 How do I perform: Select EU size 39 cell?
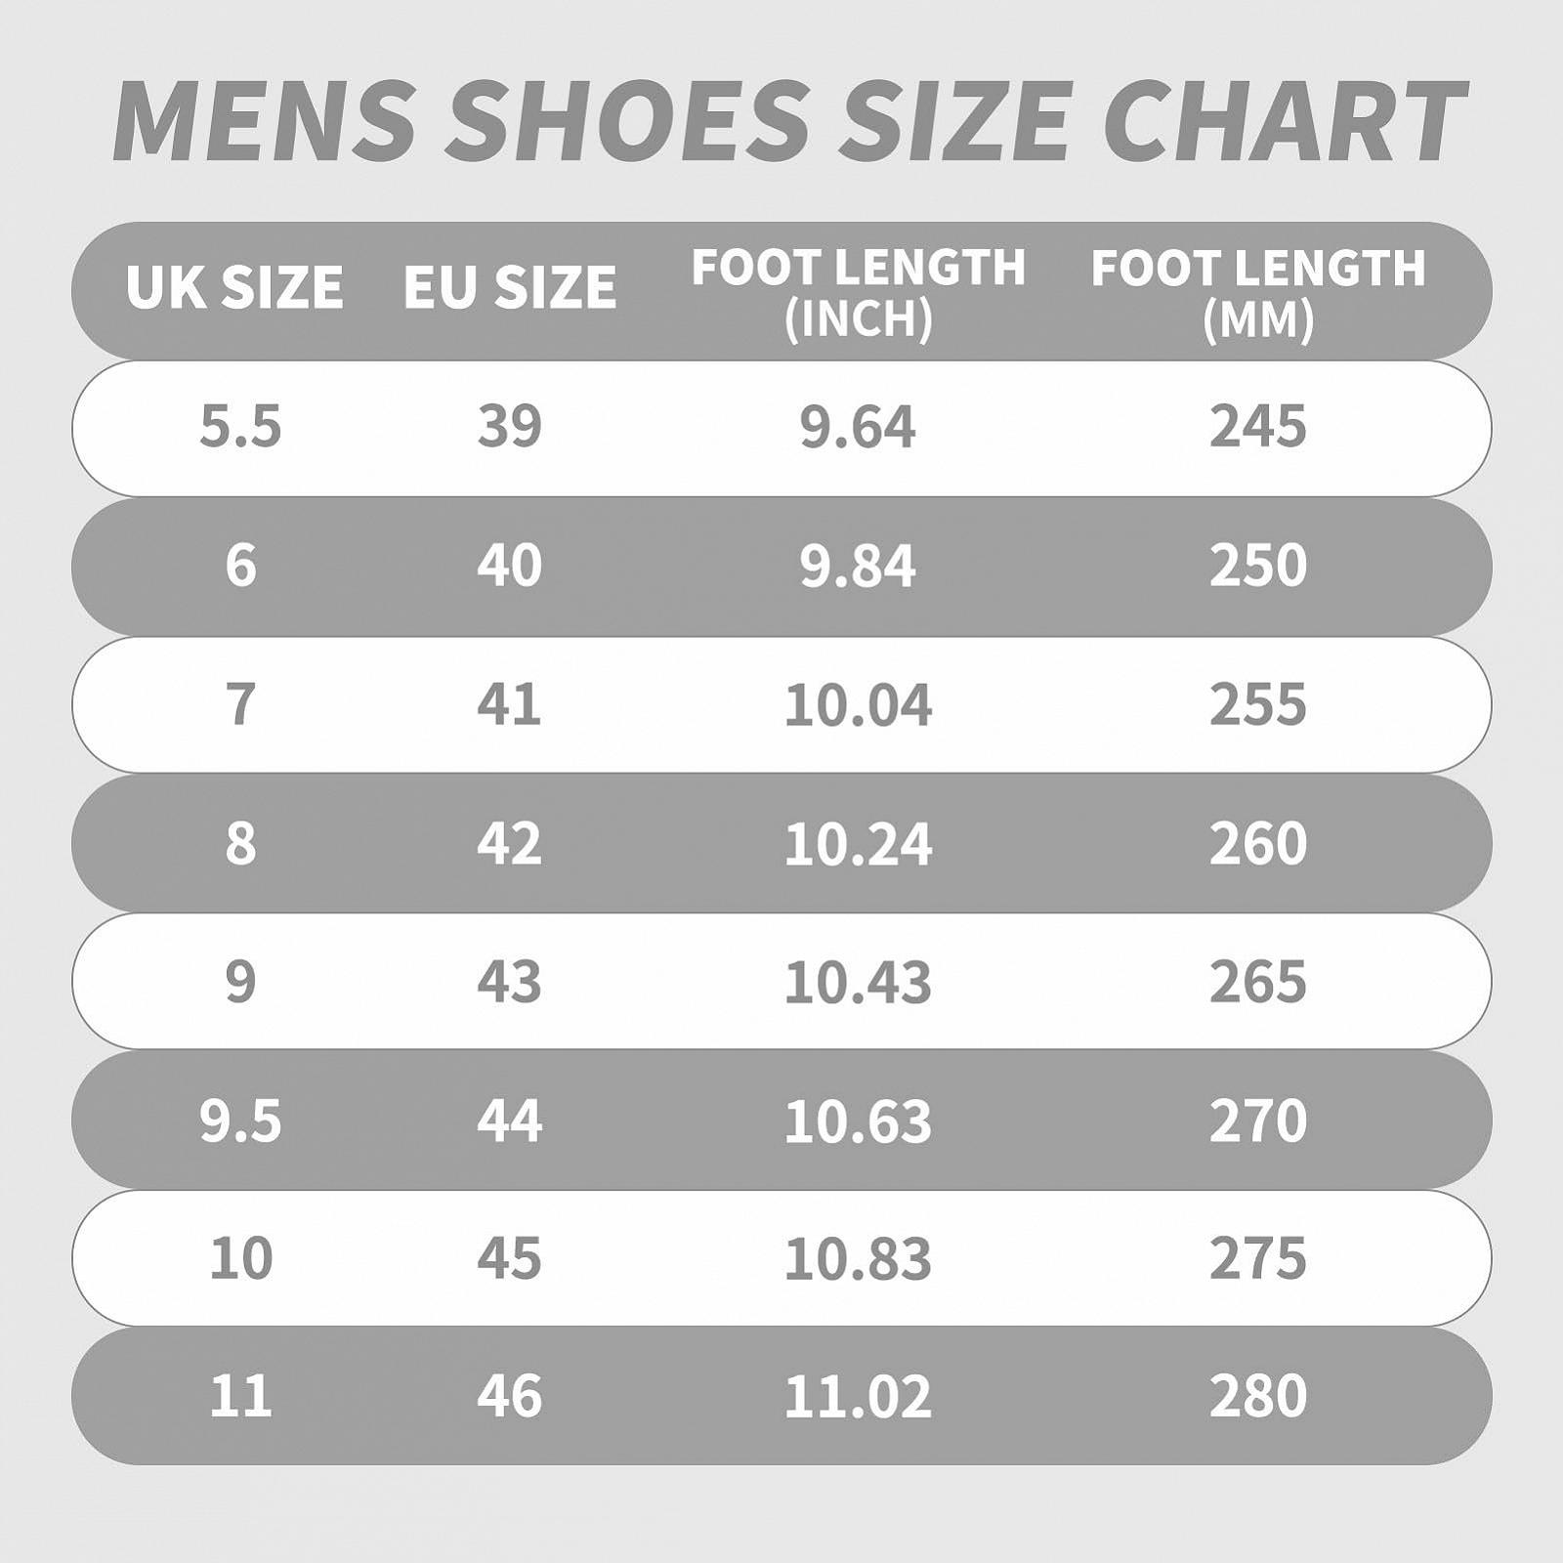coord(509,427)
